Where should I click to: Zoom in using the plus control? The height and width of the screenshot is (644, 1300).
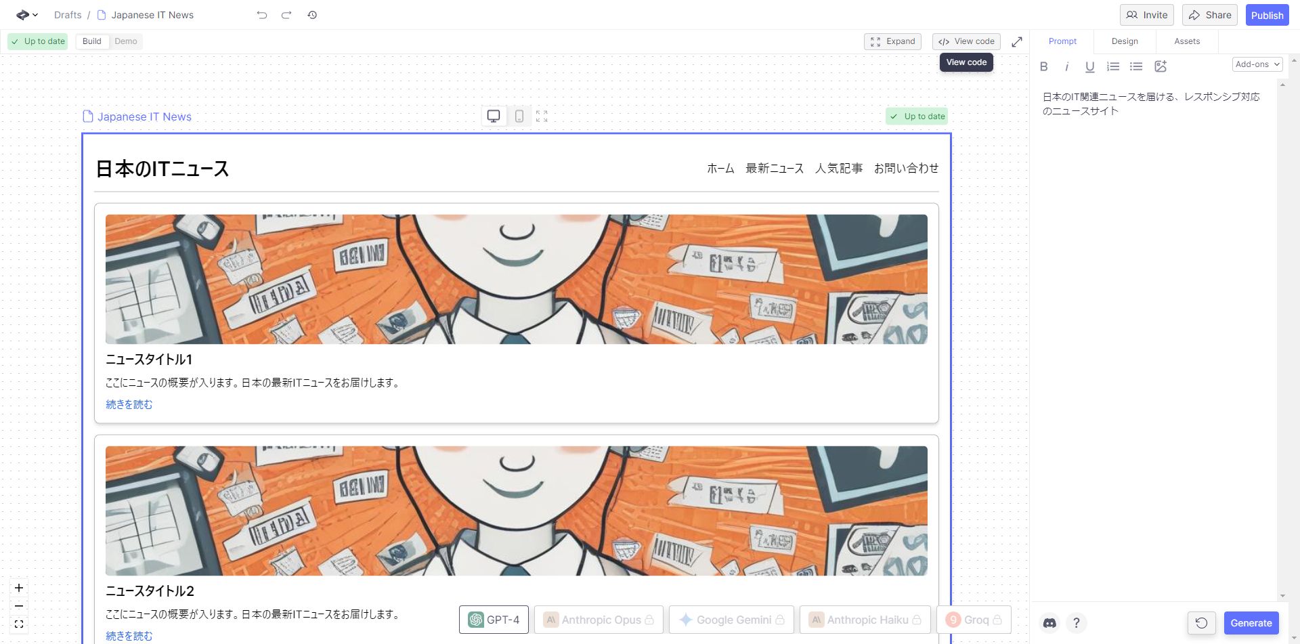pyautogui.click(x=18, y=588)
